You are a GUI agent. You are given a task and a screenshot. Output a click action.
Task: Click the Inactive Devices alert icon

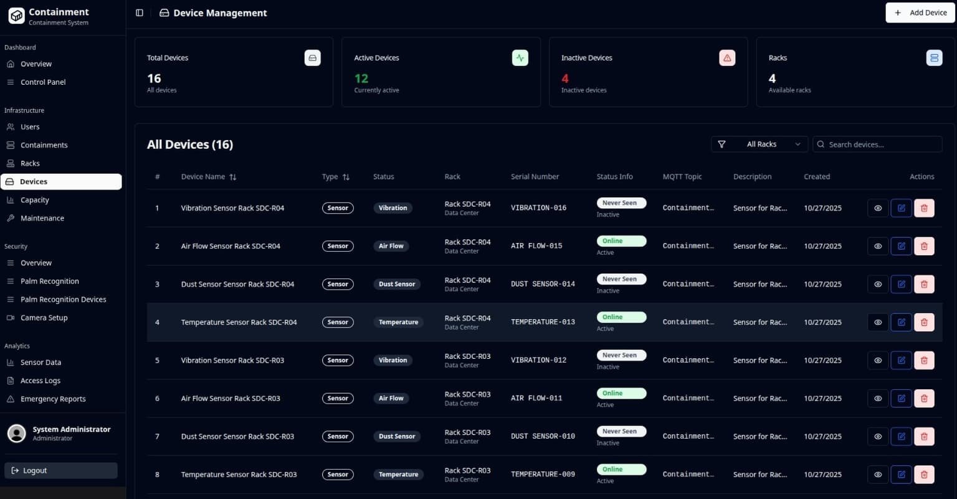click(x=727, y=57)
